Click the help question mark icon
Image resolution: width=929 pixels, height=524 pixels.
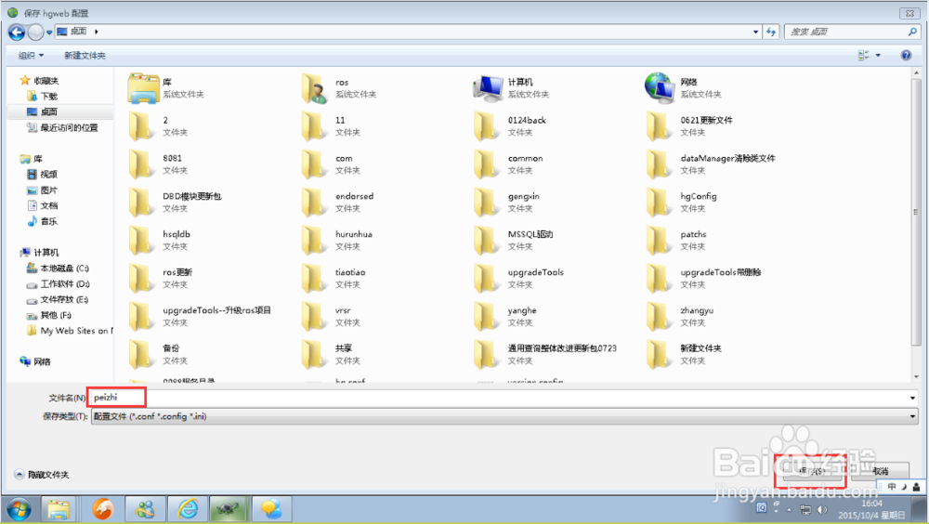point(906,55)
